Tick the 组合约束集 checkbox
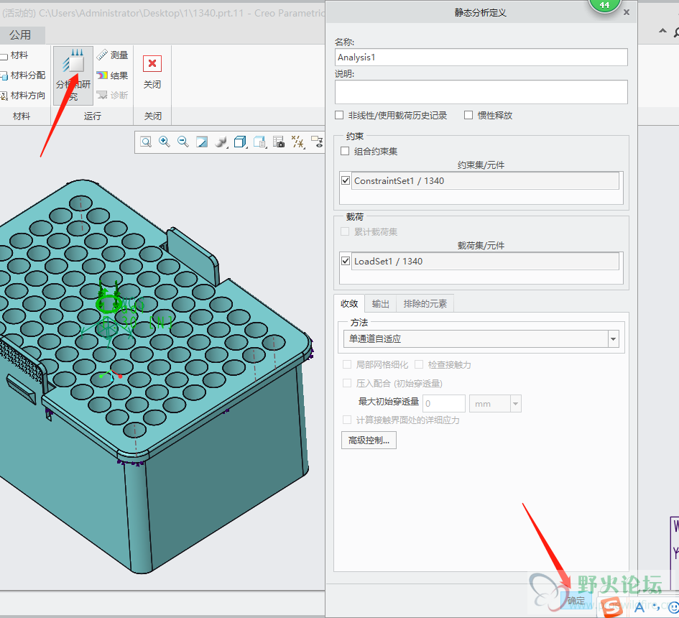 pyautogui.click(x=345, y=151)
